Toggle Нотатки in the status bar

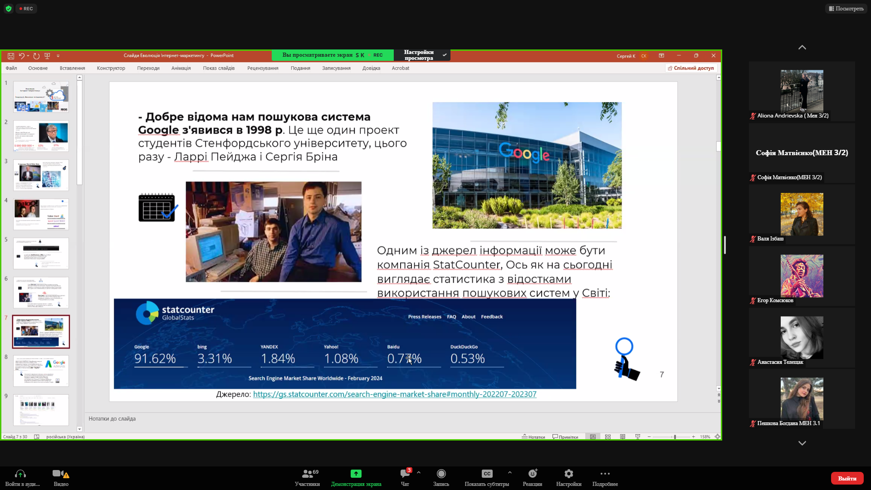(533, 437)
